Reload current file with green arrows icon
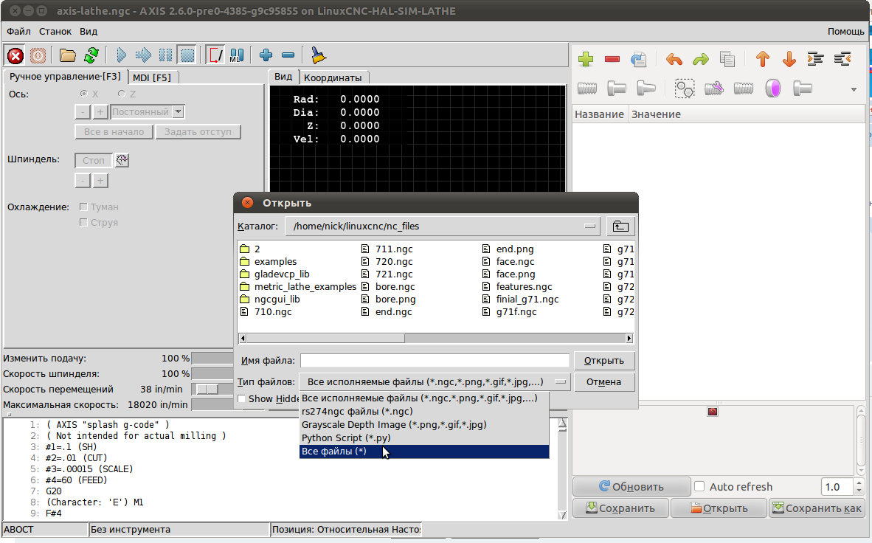872x543 pixels. (x=91, y=55)
